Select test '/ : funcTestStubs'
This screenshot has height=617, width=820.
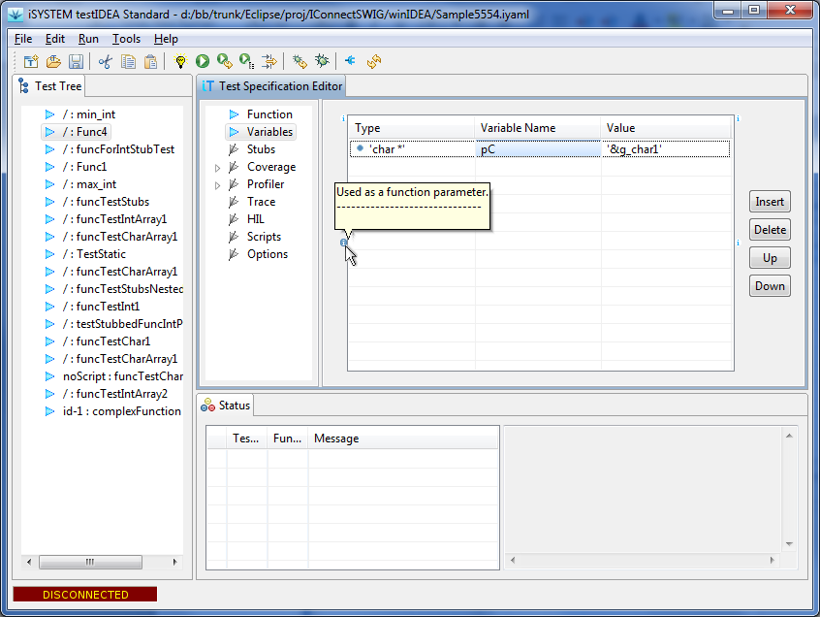pyautogui.click(x=106, y=202)
